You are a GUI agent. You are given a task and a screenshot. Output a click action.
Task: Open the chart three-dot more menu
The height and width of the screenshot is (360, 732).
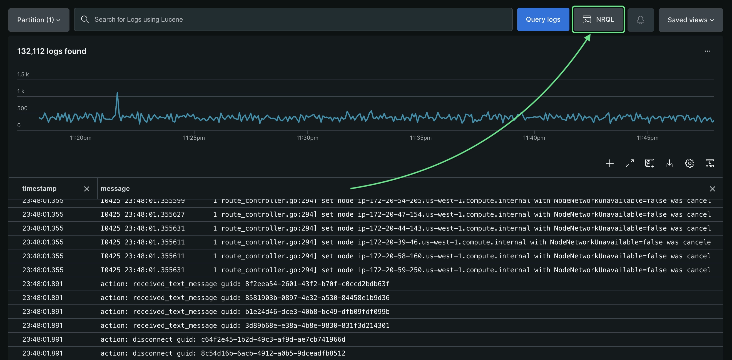tap(707, 51)
